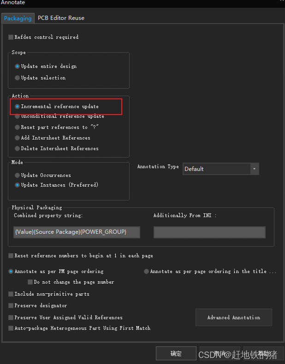
Task: Select Annotate as per page ordering in title
Action: (146, 271)
